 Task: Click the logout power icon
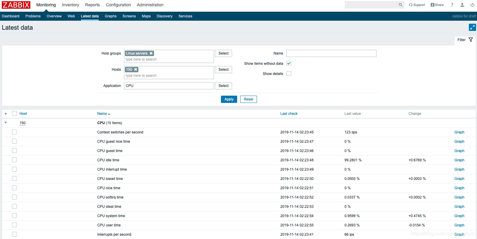point(472,5)
